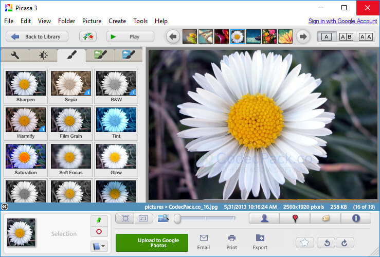Viewport: 380px width, 257px height.
Task: Open the People panel with the person icon
Action: (x=264, y=218)
